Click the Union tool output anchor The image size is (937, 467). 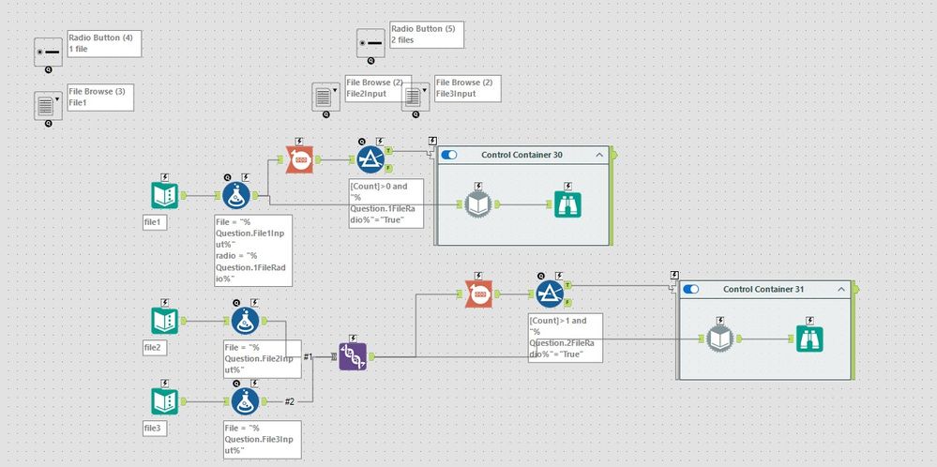371,356
